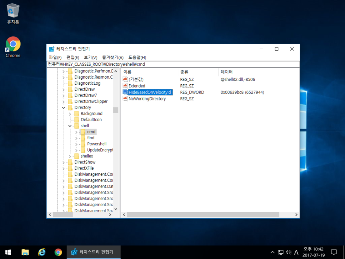The height and width of the screenshot is (259, 345).
Task: Expand the Background key
Action: (x=70, y=114)
